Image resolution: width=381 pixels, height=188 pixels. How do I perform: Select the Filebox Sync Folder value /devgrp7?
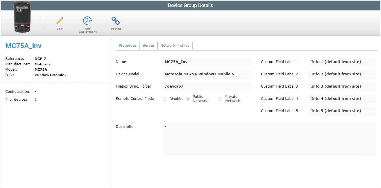pos(207,86)
